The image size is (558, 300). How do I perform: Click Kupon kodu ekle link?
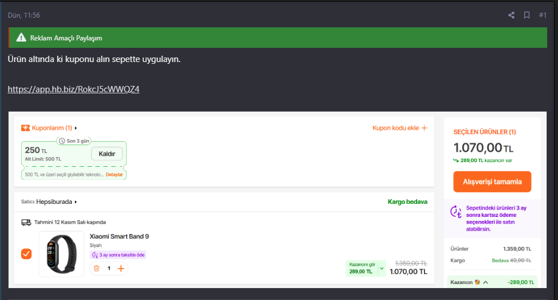pos(396,128)
